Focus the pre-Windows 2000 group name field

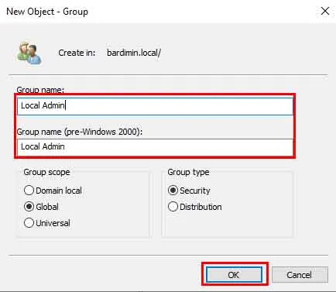pyautogui.click(x=155, y=147)
